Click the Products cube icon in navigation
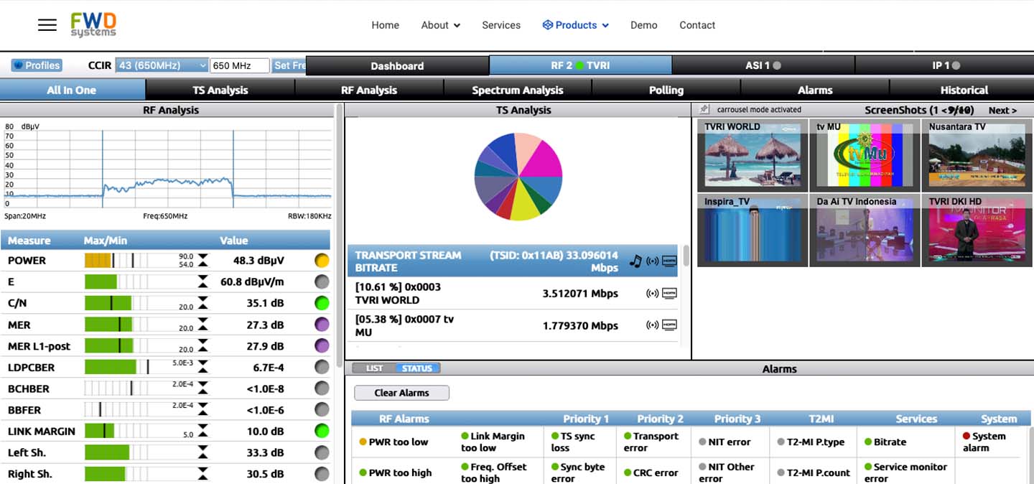 [x=547, y=25]
